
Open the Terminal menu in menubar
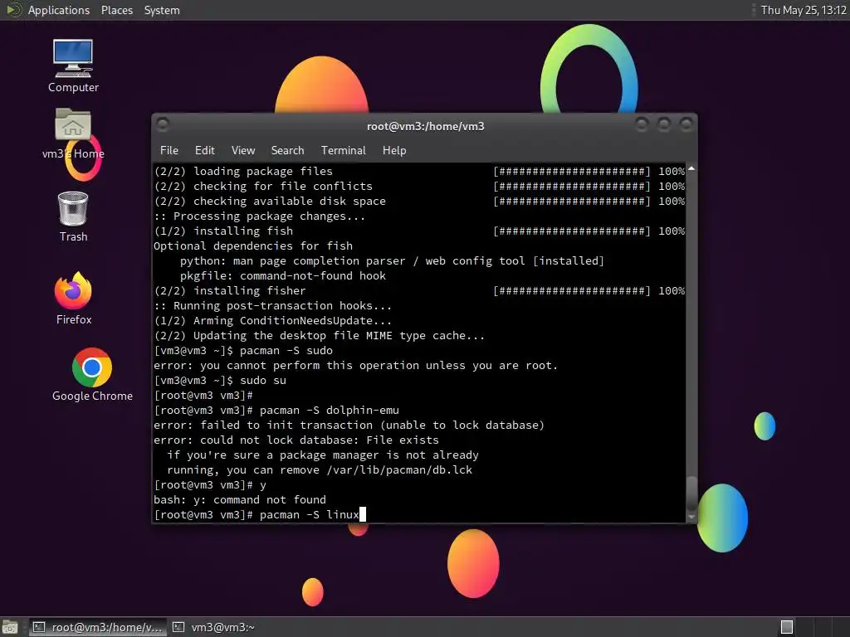click(x=343, y=151)
